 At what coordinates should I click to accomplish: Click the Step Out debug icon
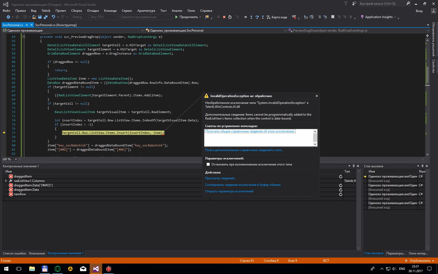pos(263,17)
